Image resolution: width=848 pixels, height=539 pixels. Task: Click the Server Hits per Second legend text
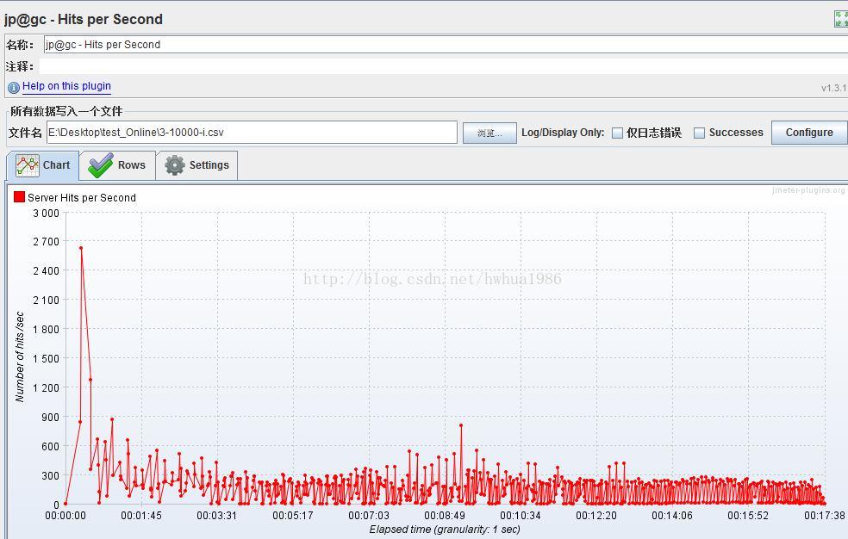pos(82,198)
